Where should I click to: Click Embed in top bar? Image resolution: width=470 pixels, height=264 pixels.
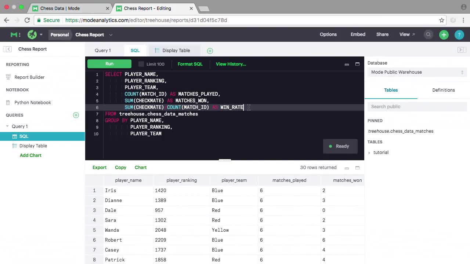click(358, 34)
